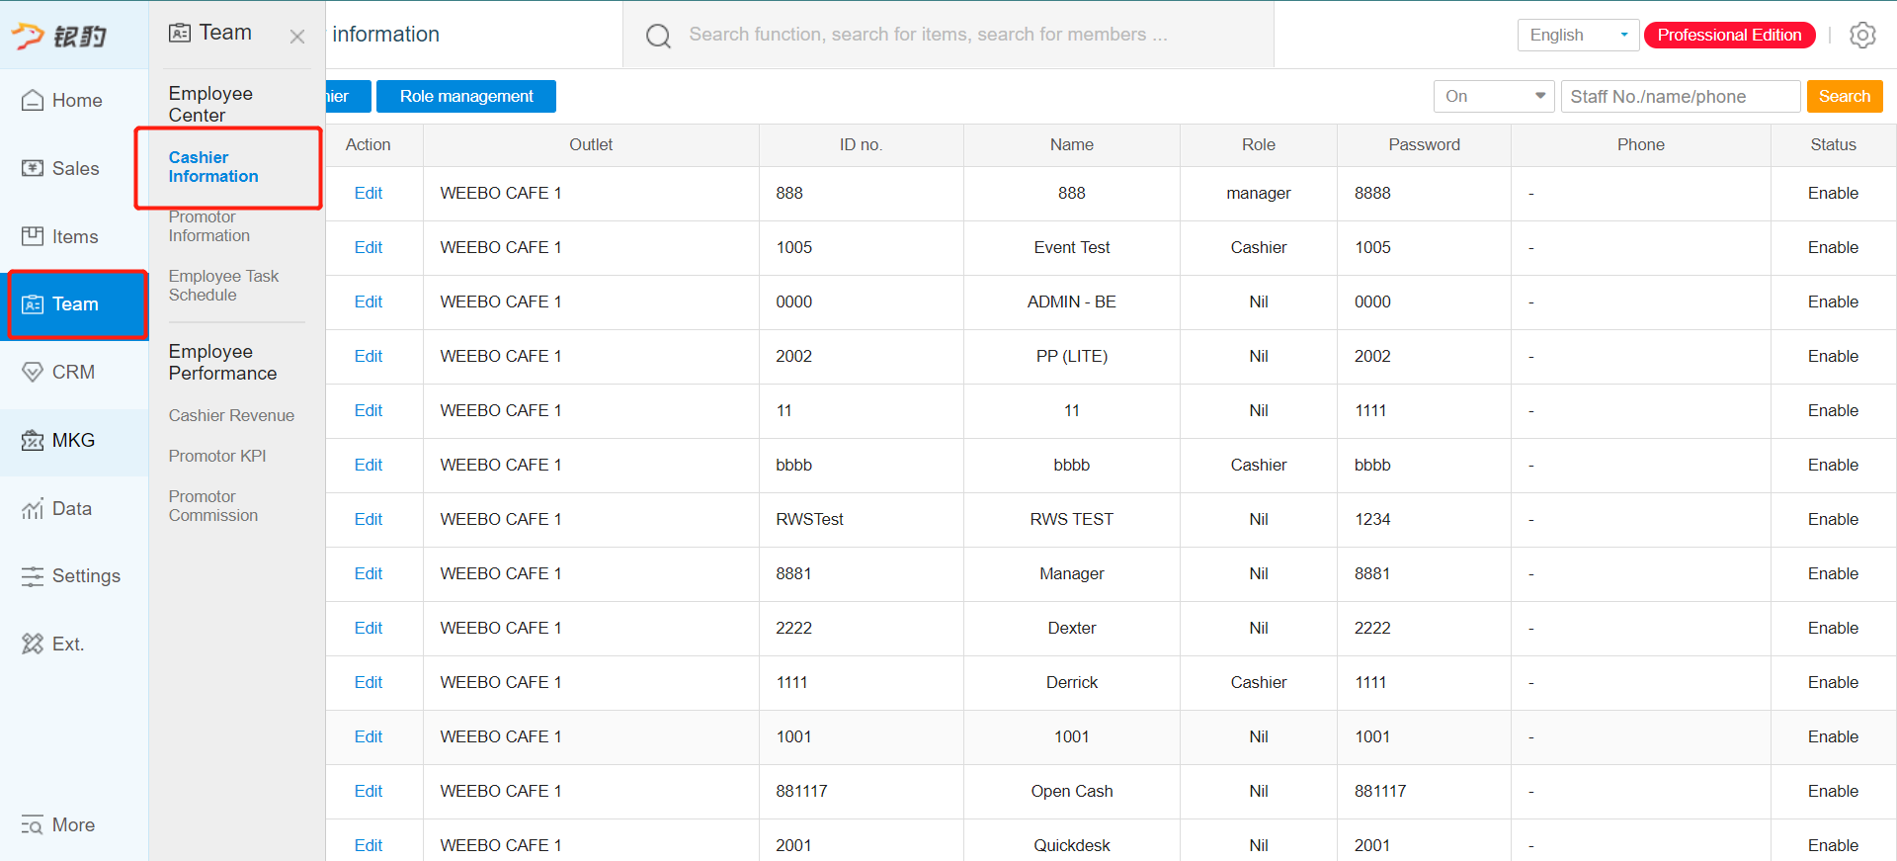
Task: Select Promotor Information submenu item
Action: click(208, 226)
